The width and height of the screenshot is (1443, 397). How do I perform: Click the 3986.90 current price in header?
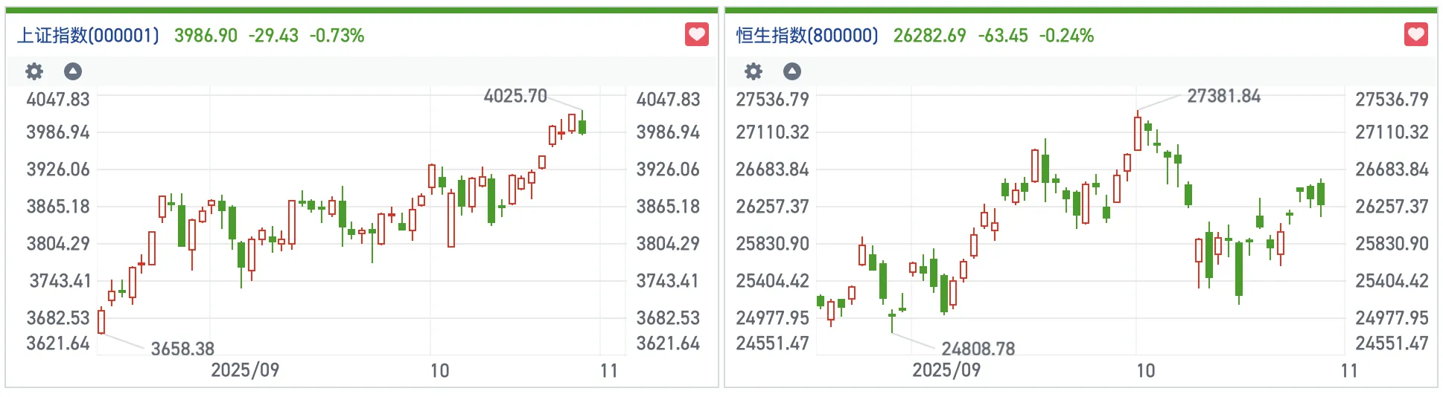pyautogui.click(x=206, y=36)
